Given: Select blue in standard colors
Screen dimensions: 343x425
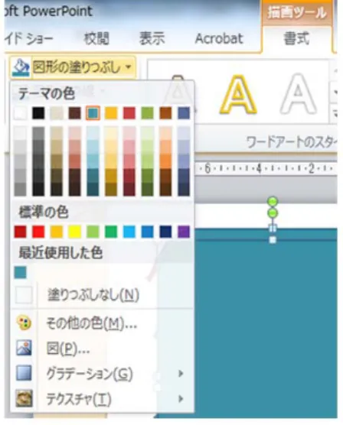Looking at the screenshot, I should pos(148,232).
